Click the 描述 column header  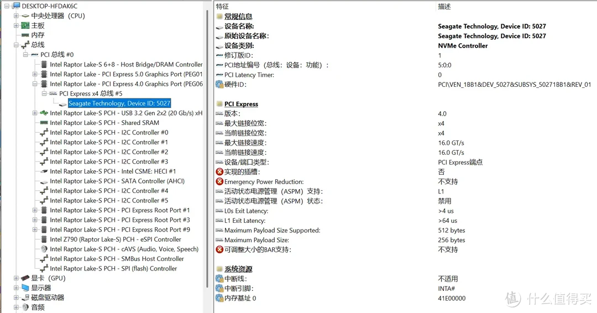tap(444, 7)
